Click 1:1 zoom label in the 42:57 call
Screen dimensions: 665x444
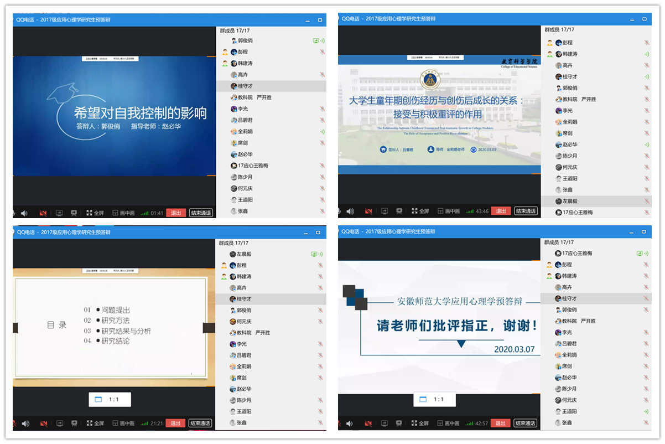[x=439, y=399]
